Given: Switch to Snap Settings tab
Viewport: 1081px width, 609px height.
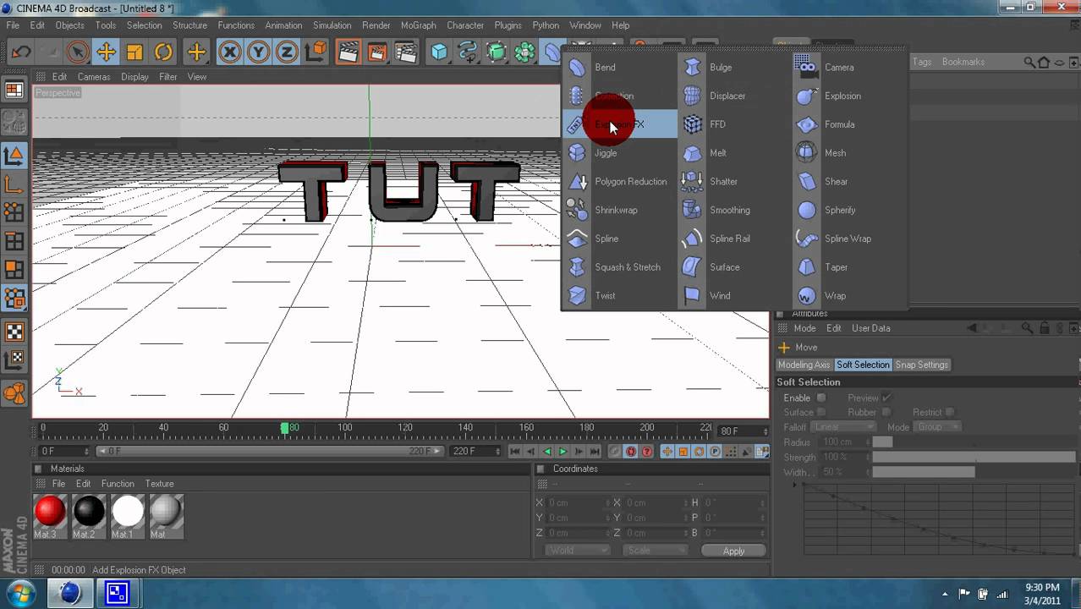Looking at the screenshot, I should pos(921,365).
